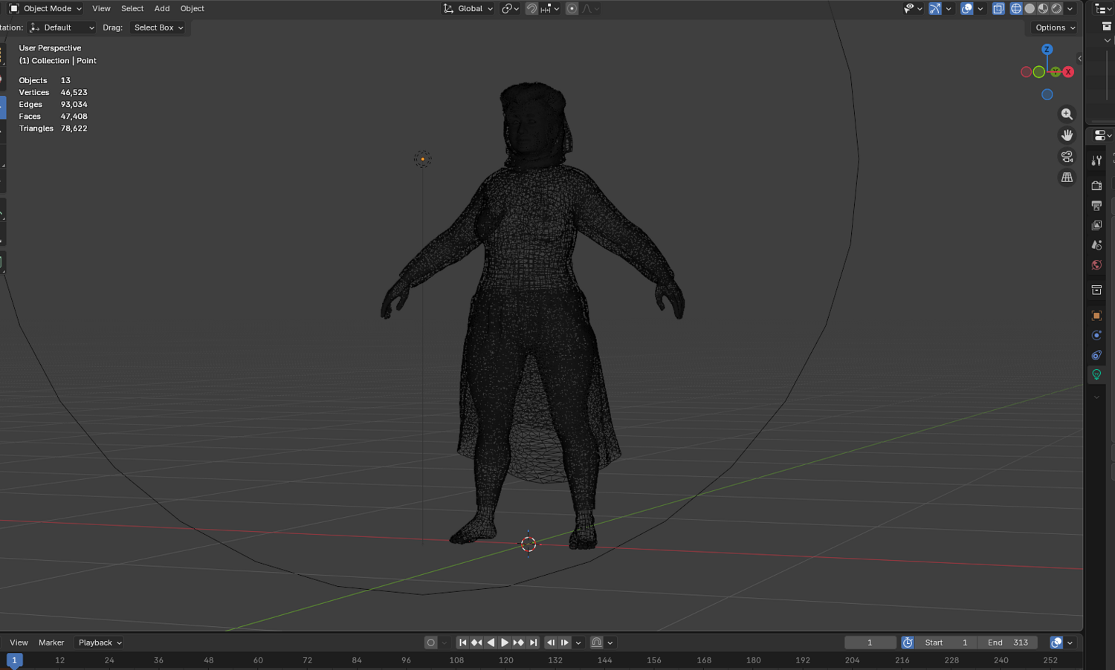Switch perspective/orthographic with grid icon

pos(1067,178)
